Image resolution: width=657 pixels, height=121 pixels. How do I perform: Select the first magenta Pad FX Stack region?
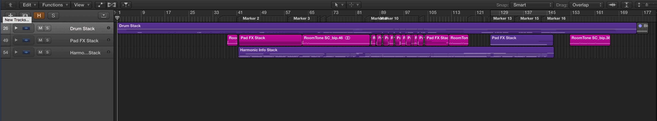pos(270,40)
